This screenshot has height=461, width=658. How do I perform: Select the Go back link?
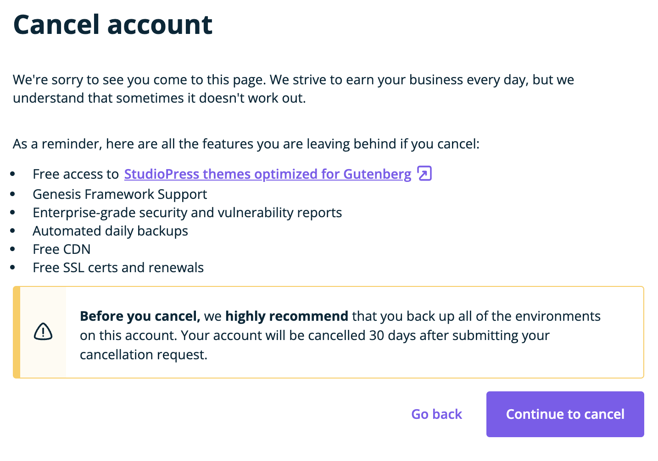pyautogui.click(x=436, y=414)
